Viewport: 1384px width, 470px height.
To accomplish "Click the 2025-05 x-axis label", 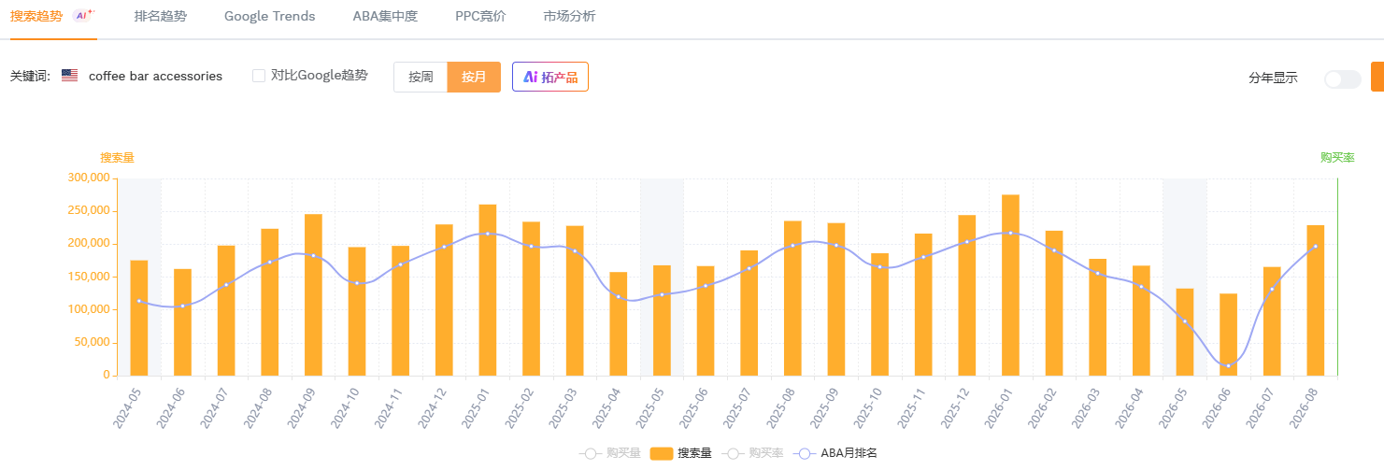I will click(x=649, y=407).
